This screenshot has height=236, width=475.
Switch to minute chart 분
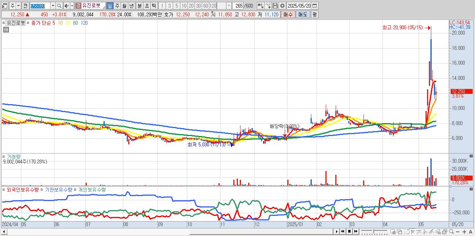click(139, 6)
